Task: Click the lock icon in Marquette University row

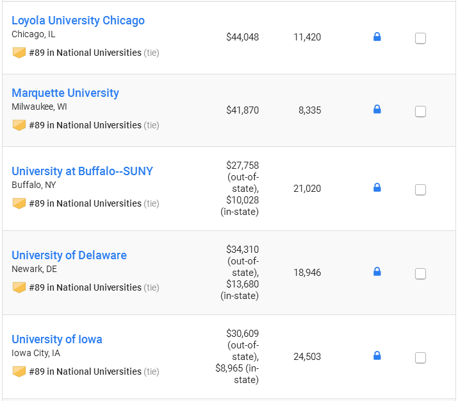Action: click(x=377, y=109)
